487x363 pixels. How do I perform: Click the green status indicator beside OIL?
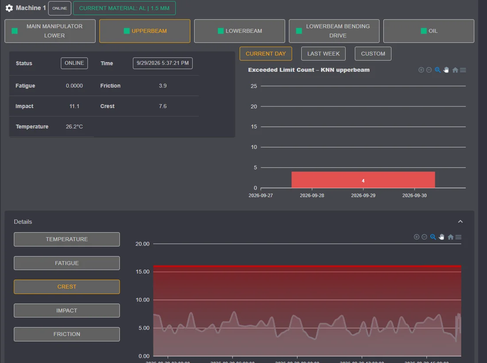(424, 31)
